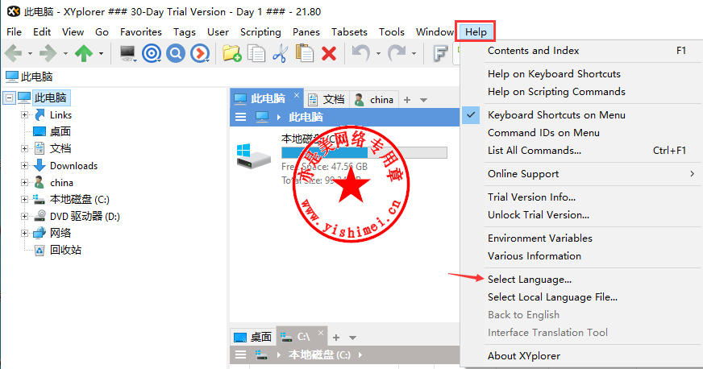The width and height of the screenshot is (703, 369).
Task: Open the File menu
Action: (x=14, y=31)
